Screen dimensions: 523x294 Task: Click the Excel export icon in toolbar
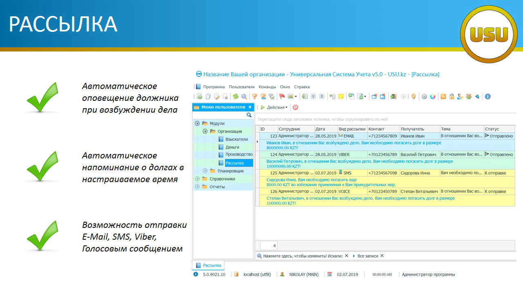pos(351,96)
